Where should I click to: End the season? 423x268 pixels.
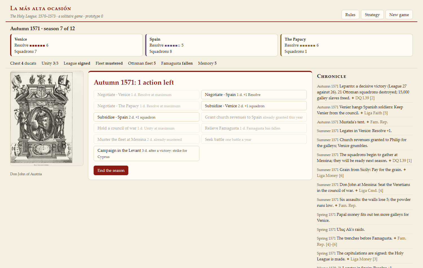[x=111, y=170]
